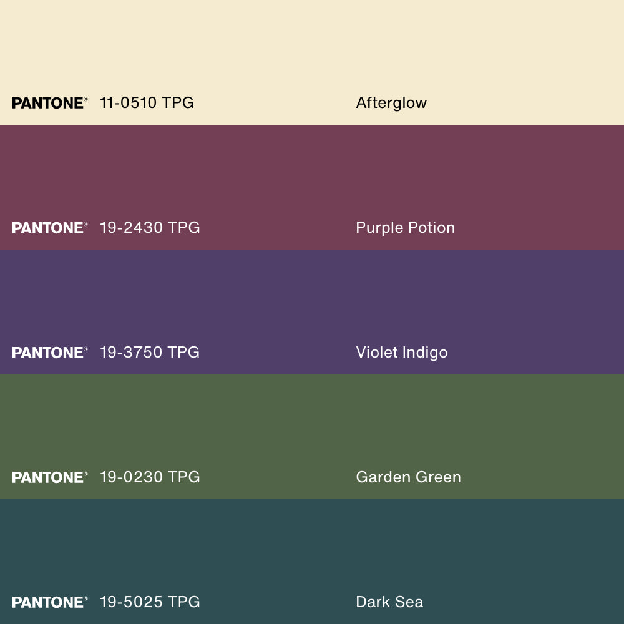Click the Pantone logo on the Violet Indigo swatch
This screenshot has width=624, height=624.
click(49, 353)
